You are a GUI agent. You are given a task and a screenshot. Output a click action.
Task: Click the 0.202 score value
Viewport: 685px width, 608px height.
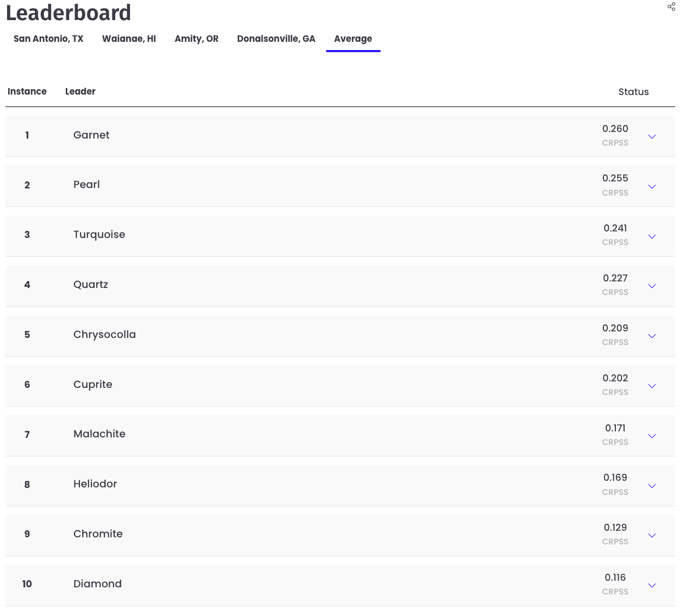pos(615,378)
